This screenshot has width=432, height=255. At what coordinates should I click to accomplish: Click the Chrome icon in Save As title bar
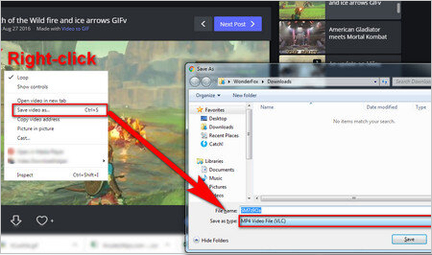pos(191,69)
